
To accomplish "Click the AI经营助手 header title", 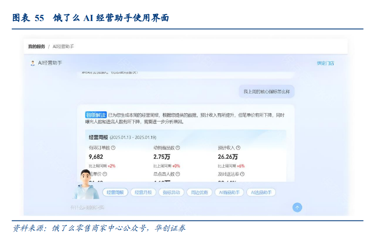I will coord(50,63).
